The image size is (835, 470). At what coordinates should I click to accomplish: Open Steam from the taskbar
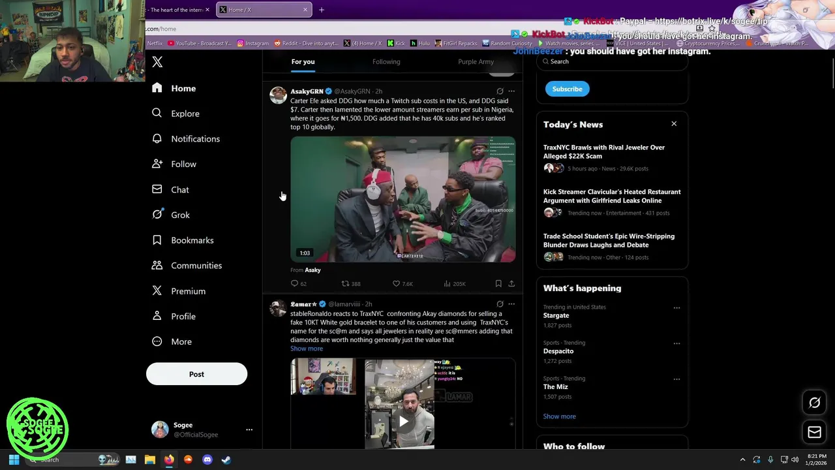[226, 460]
